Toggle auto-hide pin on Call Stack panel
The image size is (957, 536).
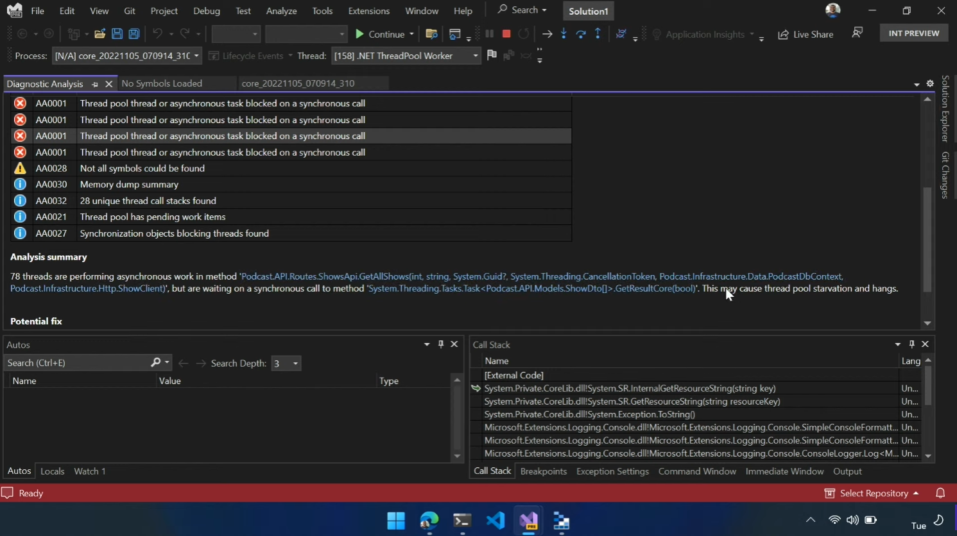[911, 344]
